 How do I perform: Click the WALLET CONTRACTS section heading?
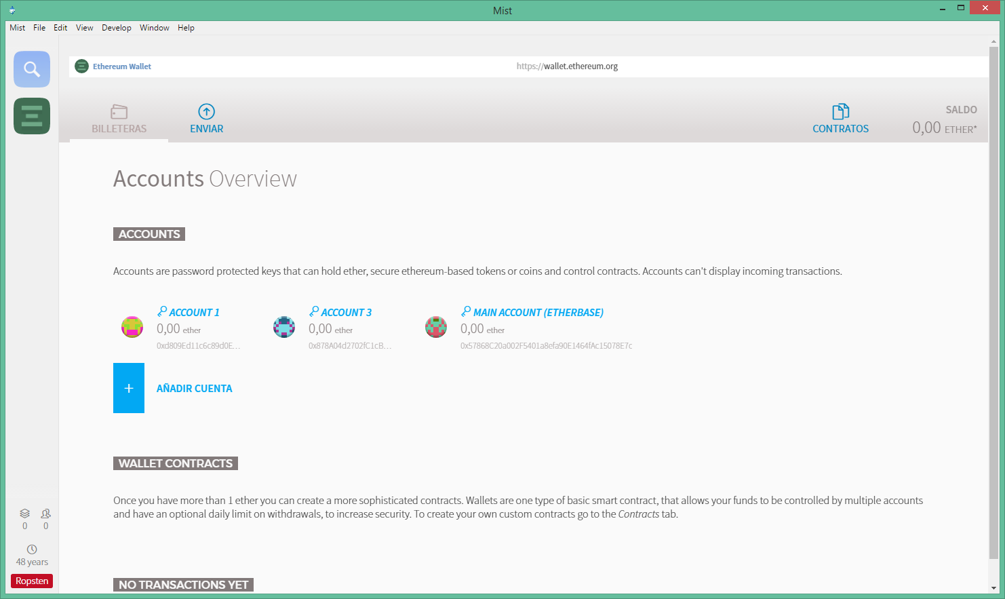click(176, 463)
